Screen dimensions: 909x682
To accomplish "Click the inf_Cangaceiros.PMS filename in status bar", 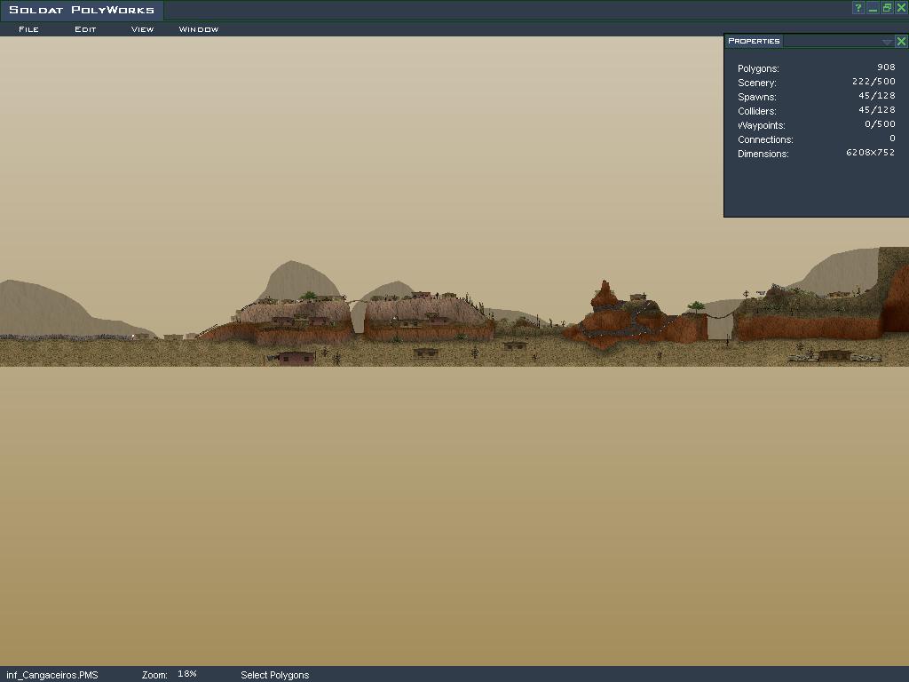I will tap(52, 675).
